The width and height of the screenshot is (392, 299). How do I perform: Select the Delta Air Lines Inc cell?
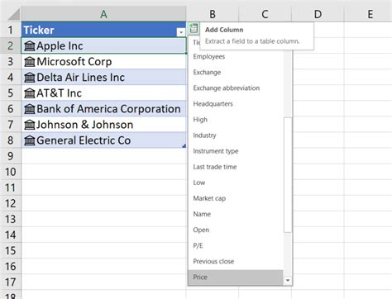[x=103, y=78]
